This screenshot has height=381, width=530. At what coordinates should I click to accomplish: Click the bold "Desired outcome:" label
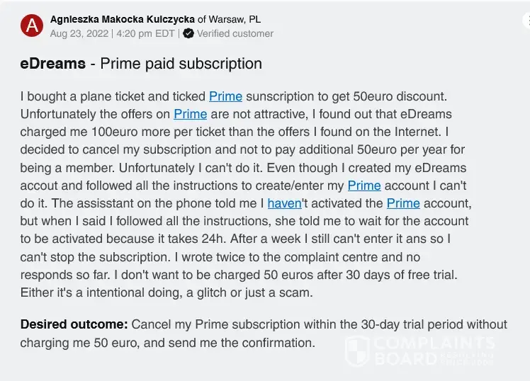coord(74,325)
